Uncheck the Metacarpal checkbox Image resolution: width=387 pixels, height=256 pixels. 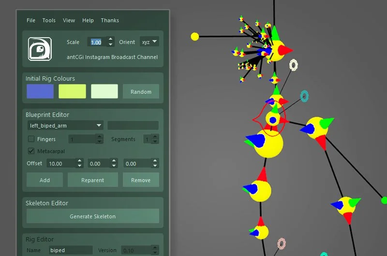point(31,151)
